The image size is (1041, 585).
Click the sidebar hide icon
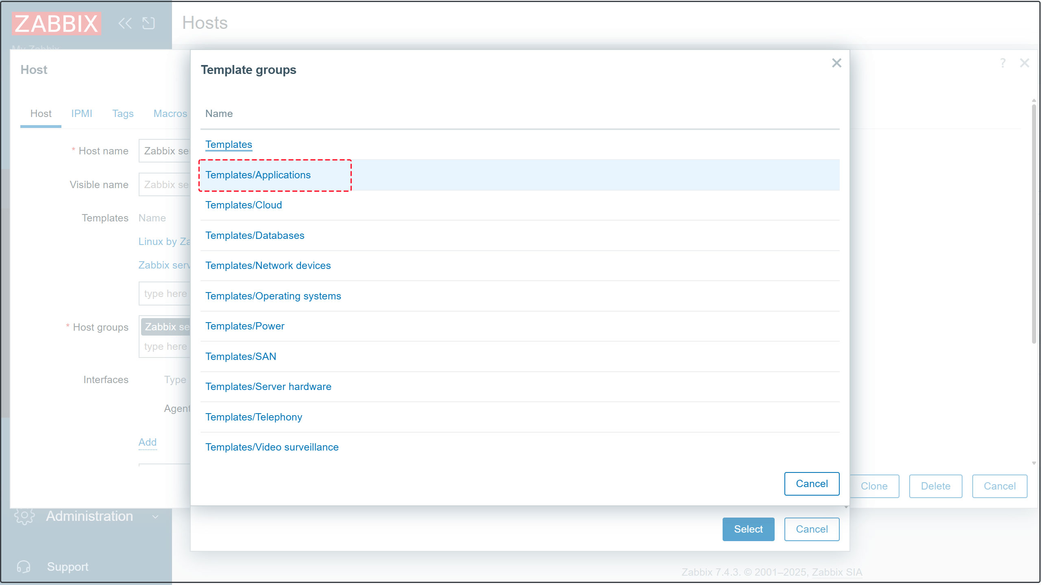(x=149, y=23)
